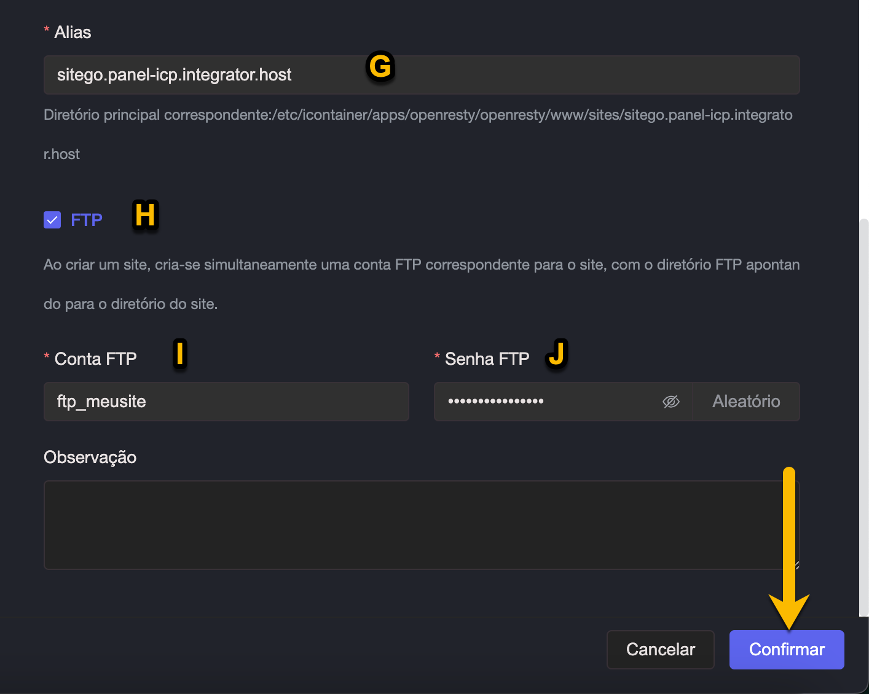This screenshot has width=869, height=694.
Task: Click the Senha FTP label text
Action: 487,359
